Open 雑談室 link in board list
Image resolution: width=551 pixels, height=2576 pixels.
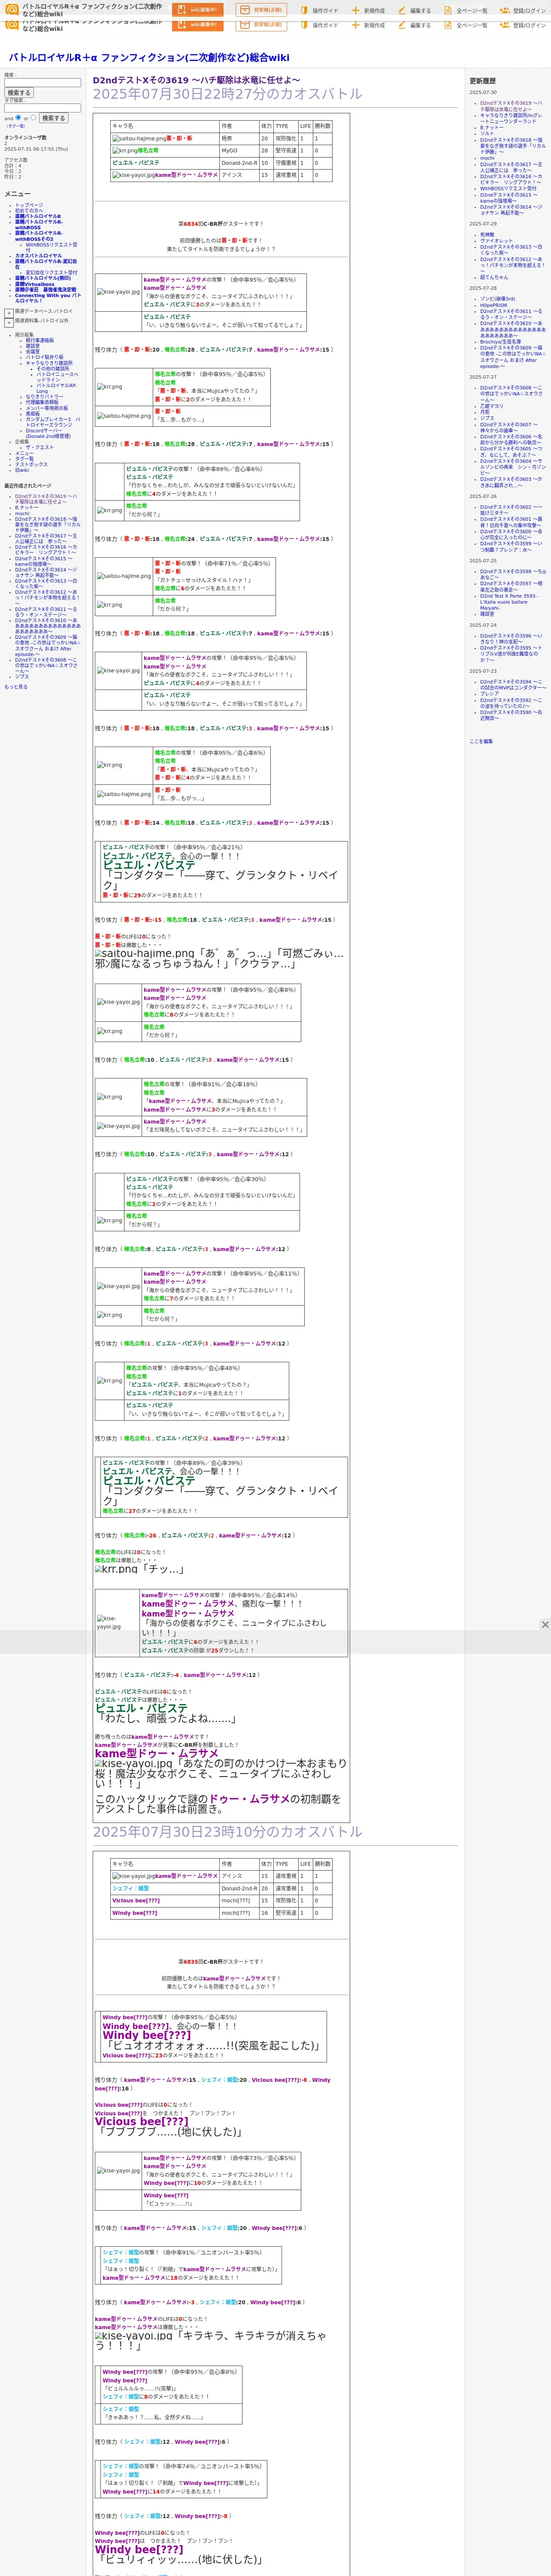tap(33, 346)
